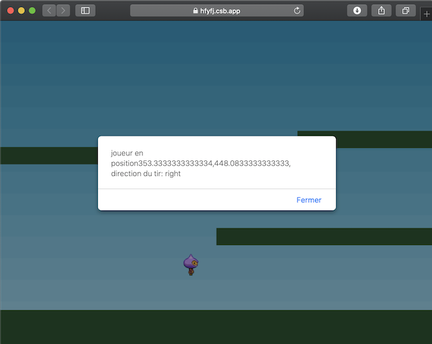The image size is (432, 344).
Task: Go back with Safari's back arrow
Action: (50, 11)
